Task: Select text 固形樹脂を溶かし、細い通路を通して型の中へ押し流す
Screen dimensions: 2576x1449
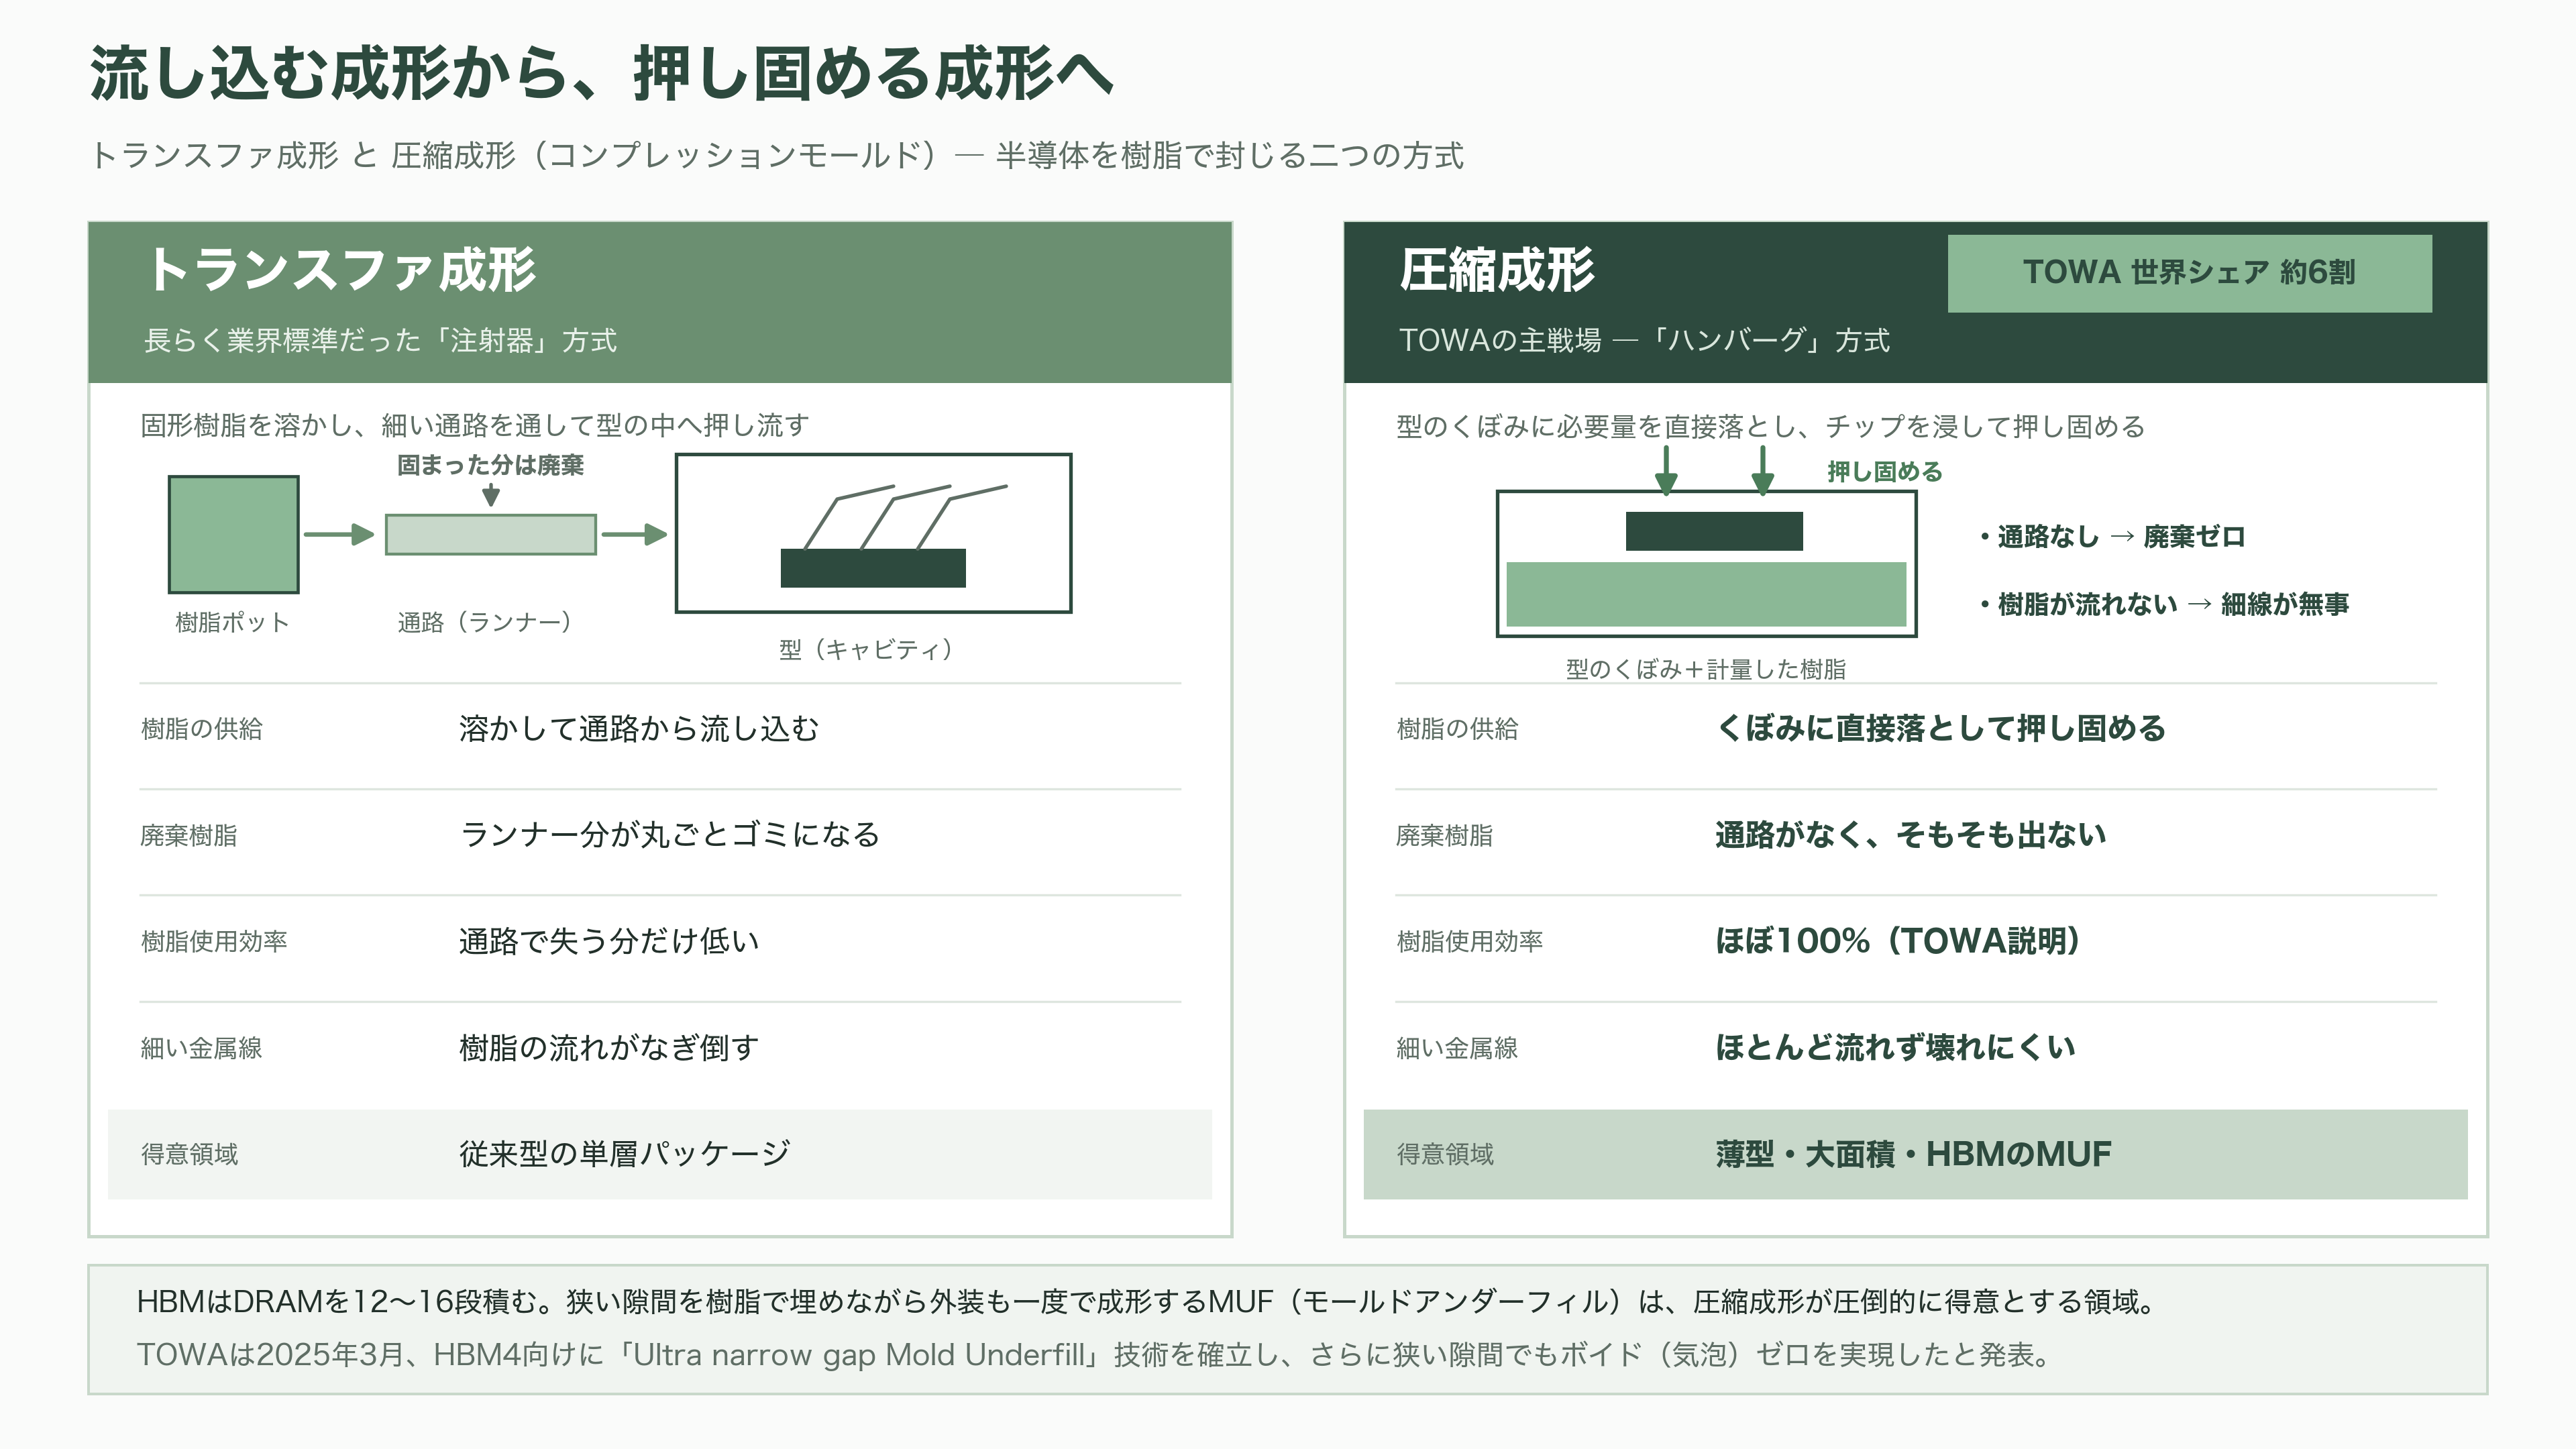Action: click(x=475, y=425)
